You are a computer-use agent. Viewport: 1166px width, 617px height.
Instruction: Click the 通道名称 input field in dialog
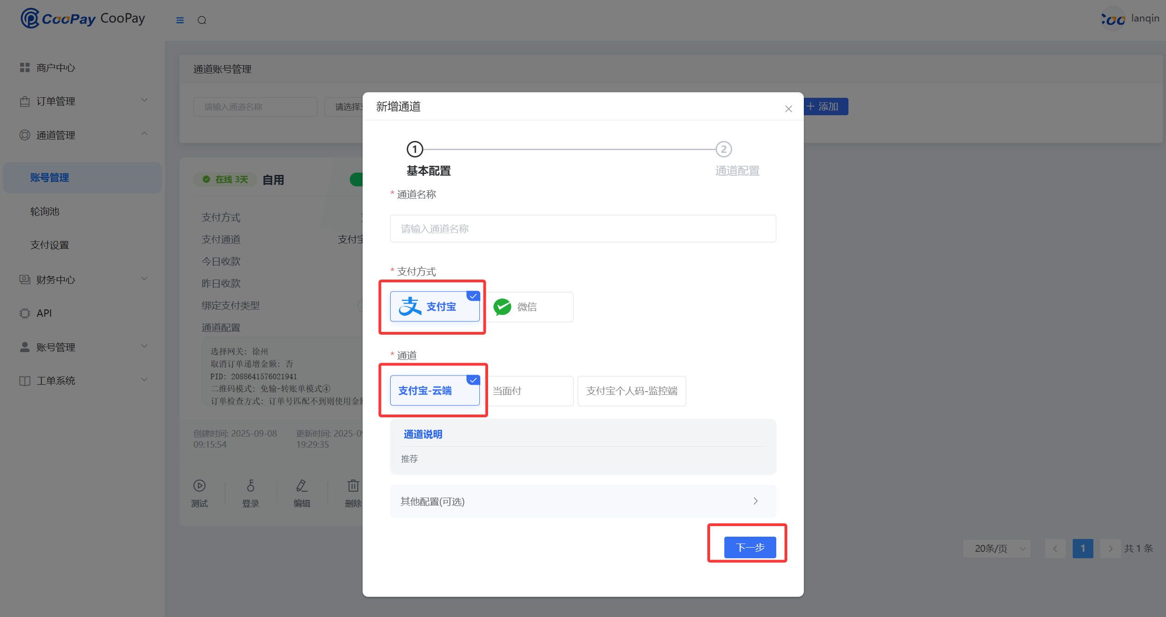point(582,229)
